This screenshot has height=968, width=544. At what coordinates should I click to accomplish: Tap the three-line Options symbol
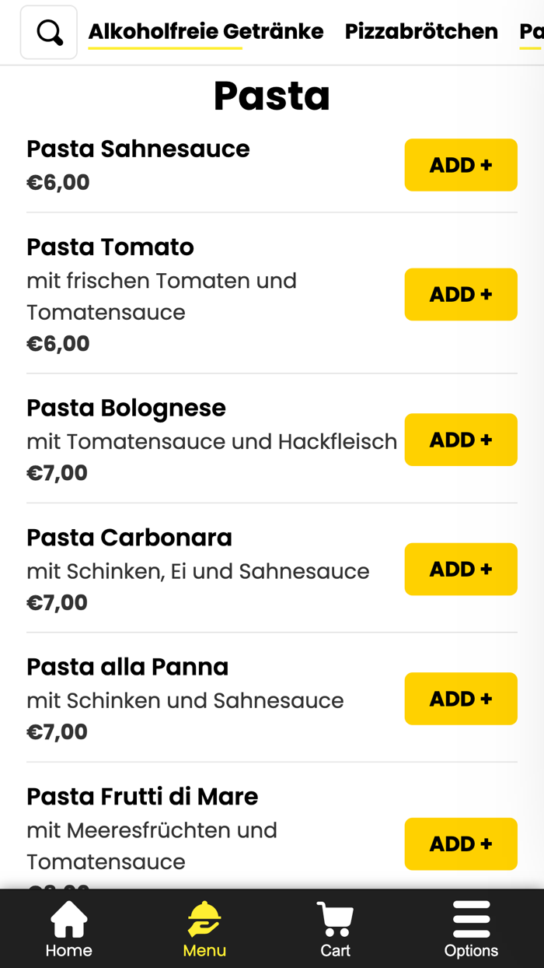coord(472,918)
